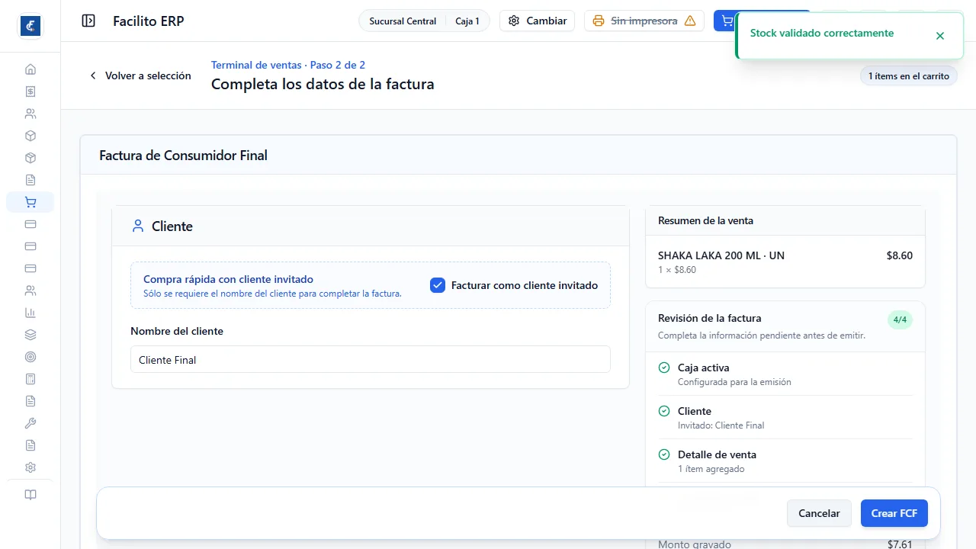Click the SHAKA LAKA 200 ML · UN item
Viewport: 976px width, 549px height.
[x=721, y=255]
